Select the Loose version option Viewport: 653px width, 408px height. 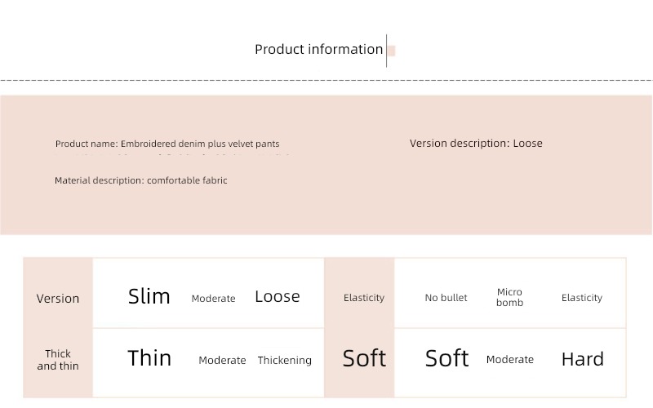(x=278, y=297)
